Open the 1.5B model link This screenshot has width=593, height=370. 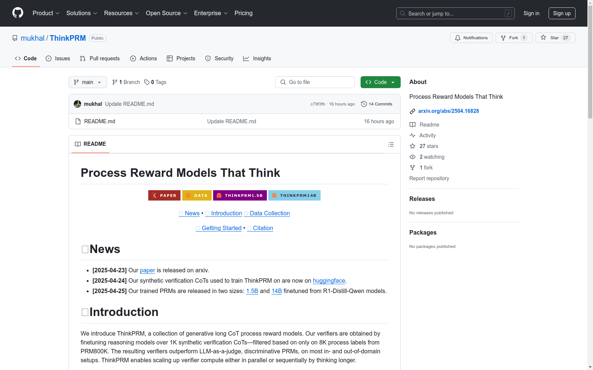[x=252, y=291]
